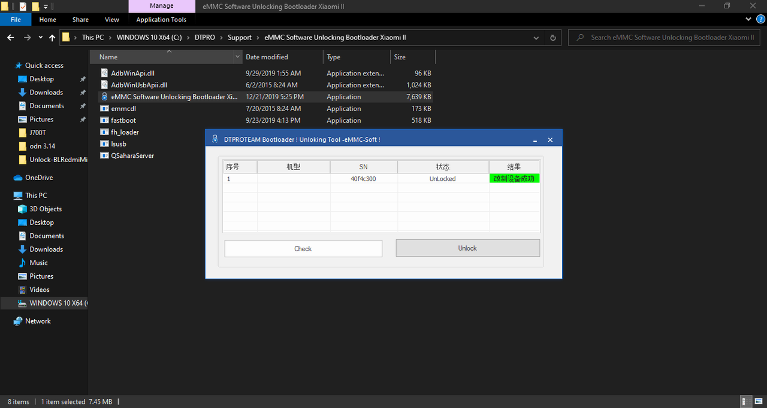
Task: Click the Unlock button in DTPROTEAM tool
Action: tap(467, 248)
